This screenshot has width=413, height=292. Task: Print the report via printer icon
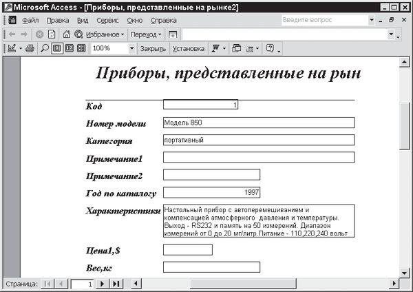click(30, 48)
